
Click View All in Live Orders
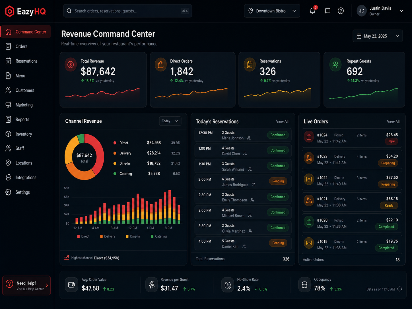[x=393, y=121]
